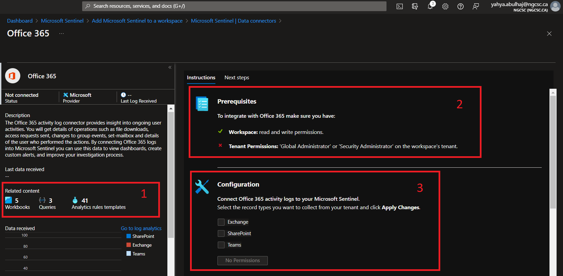Open Microsoft Sentinel | Data connectors breadcrumb
This screenshot has height=276, width=563.
234,21
